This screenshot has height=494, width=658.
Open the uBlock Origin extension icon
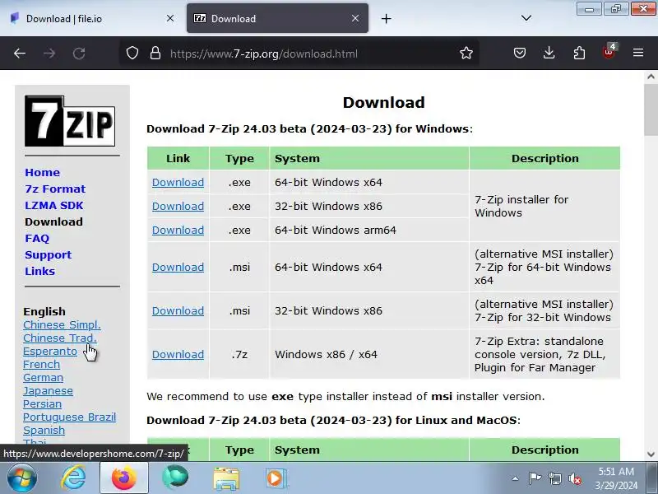tap(609, 52)
